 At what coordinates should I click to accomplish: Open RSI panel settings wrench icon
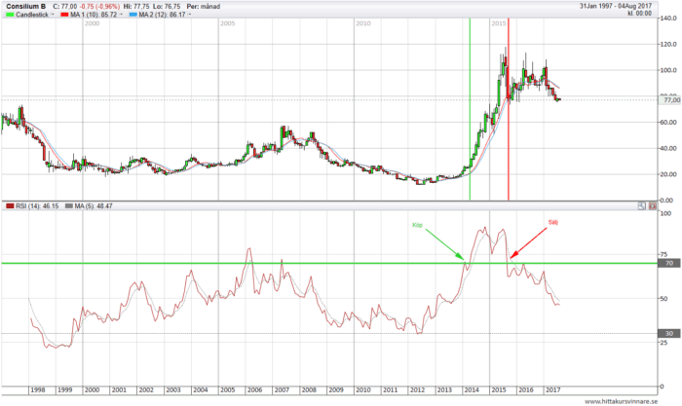coord(641,206)
